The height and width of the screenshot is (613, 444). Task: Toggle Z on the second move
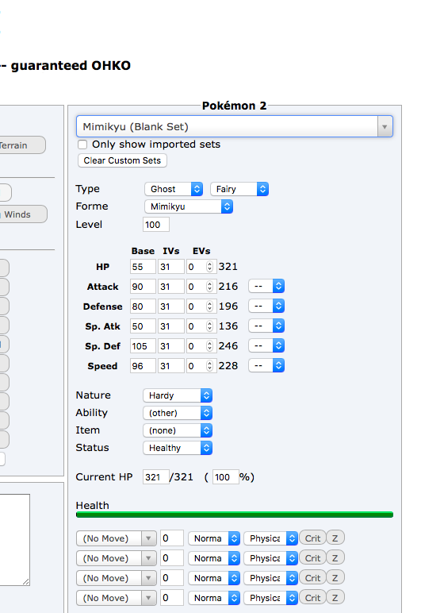tap(335, 558)
